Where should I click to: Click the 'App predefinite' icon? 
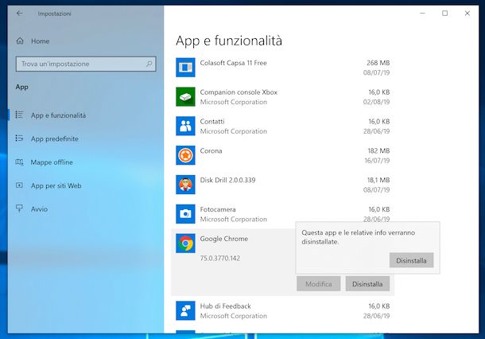(19, 138)
